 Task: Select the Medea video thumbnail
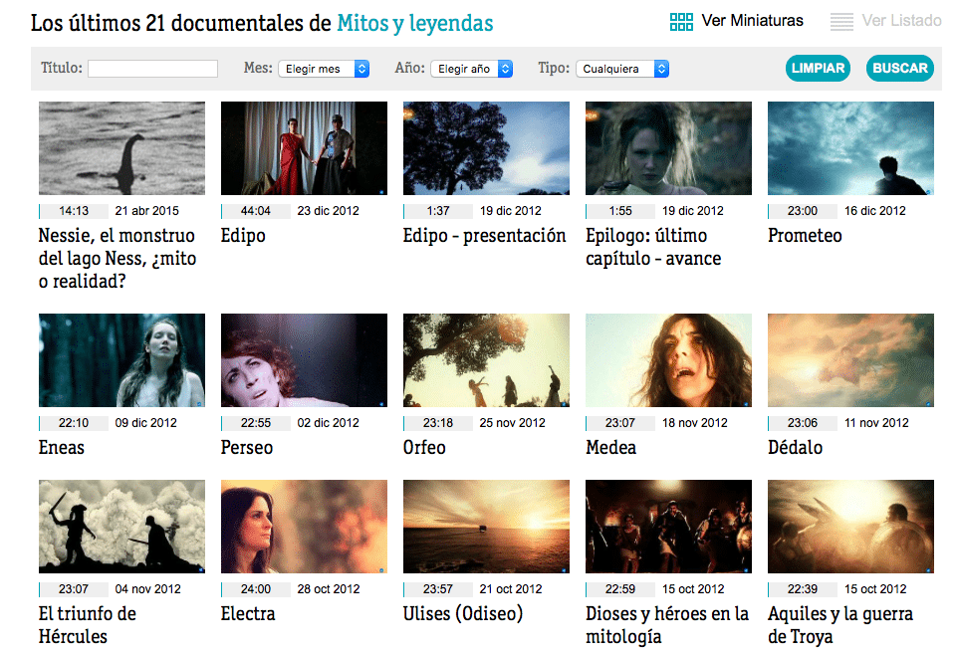[x=668, y=360]
